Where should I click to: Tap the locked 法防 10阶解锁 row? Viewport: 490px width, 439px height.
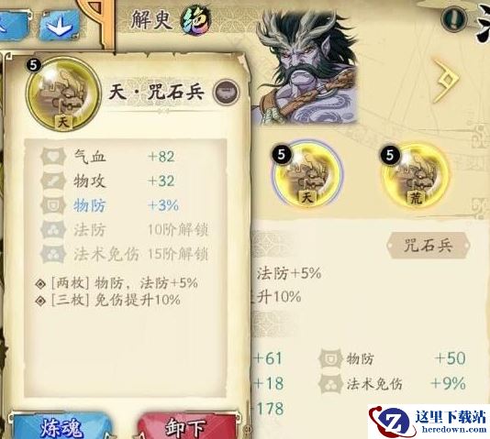[x=125, y=230]
